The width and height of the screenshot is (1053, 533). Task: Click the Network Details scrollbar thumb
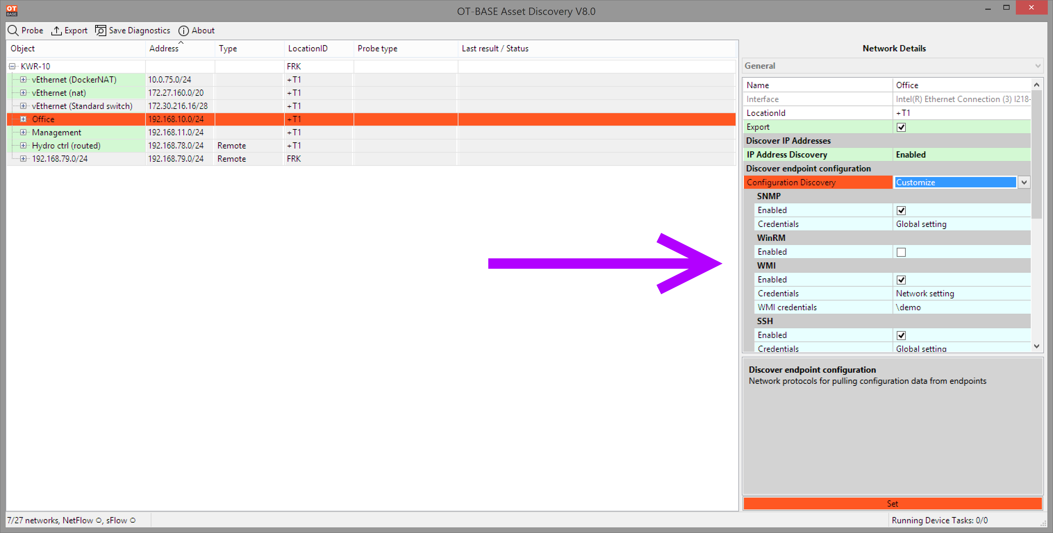1037,154
